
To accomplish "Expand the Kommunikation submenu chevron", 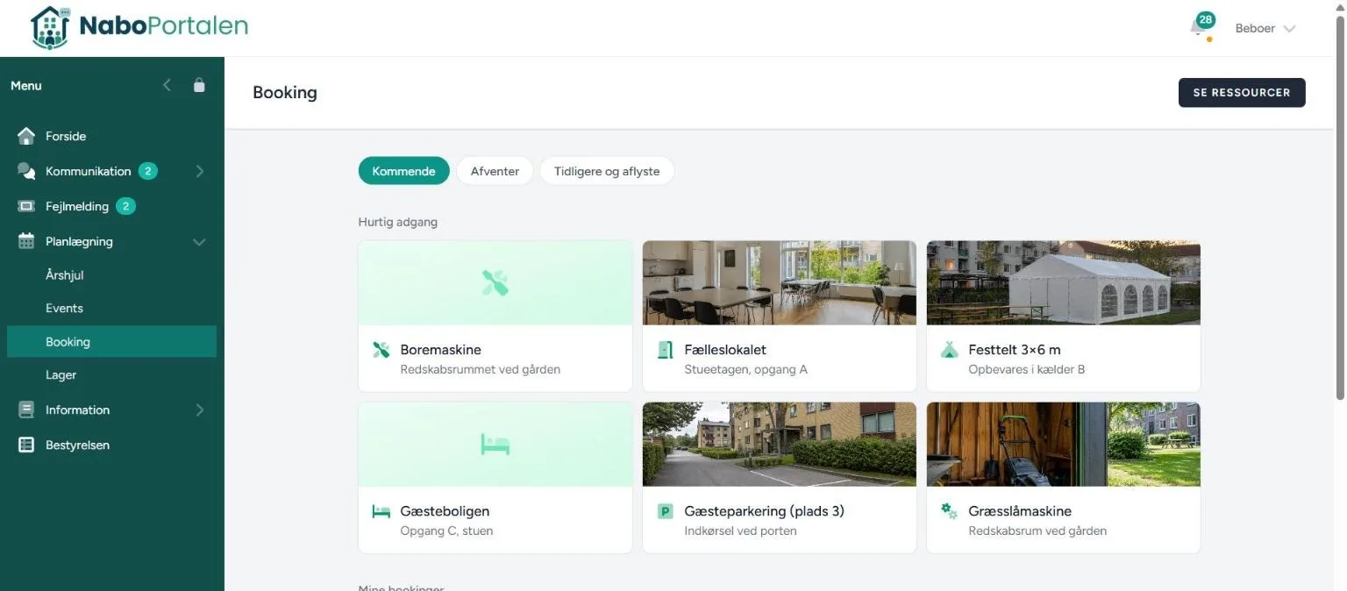I will (200, 171).
